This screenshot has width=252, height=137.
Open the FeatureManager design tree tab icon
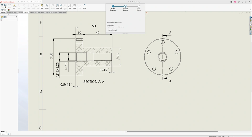click(2, 17)
